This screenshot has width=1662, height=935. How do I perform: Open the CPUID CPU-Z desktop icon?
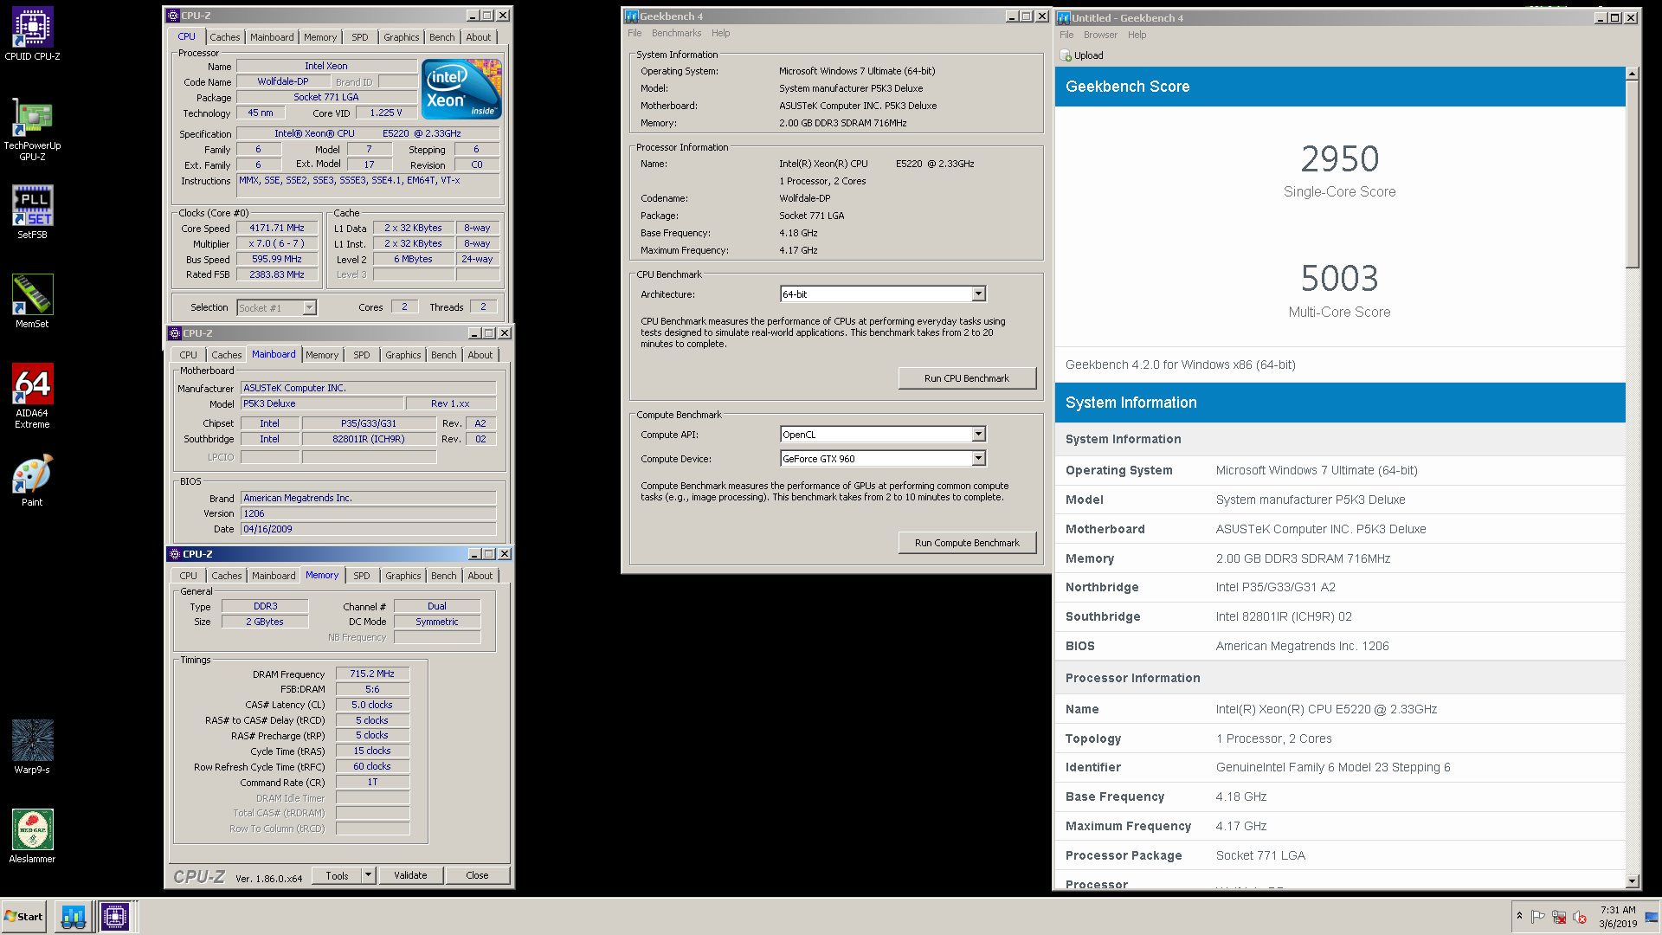click(x=32, y=35)
